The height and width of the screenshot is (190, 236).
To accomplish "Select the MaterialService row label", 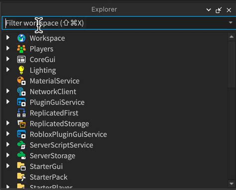I will [x=55, y=81].
